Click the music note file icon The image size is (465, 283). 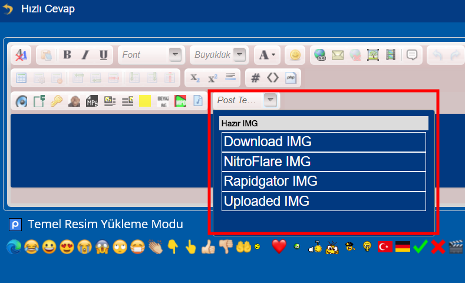point(198,101)
